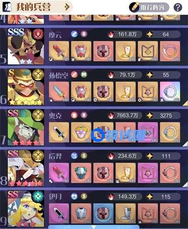
Task: Open 孙悟空 hero portrait
Action: pyautogui.click(x=26, y=87)
